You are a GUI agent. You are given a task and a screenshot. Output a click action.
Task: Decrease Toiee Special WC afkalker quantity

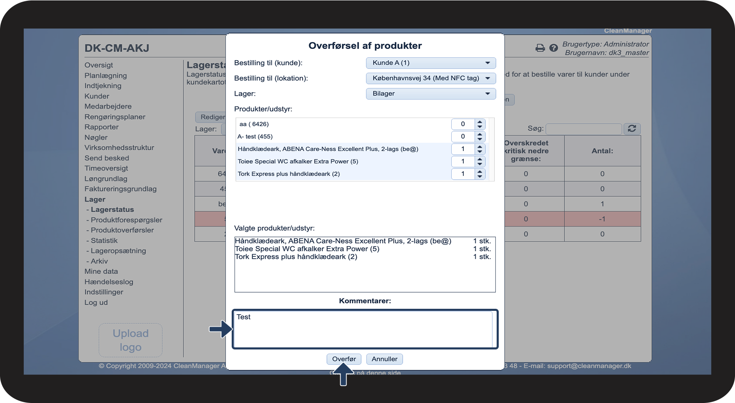480,164
